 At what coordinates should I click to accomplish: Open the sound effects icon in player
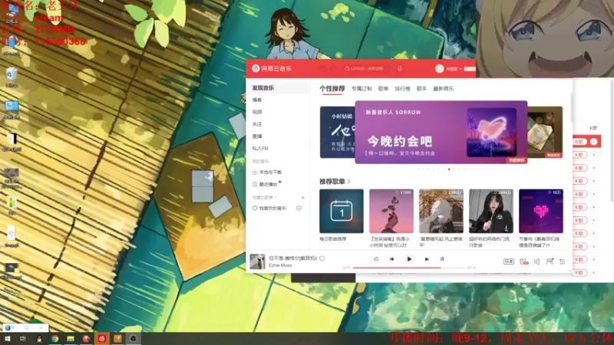click(523, 261)
